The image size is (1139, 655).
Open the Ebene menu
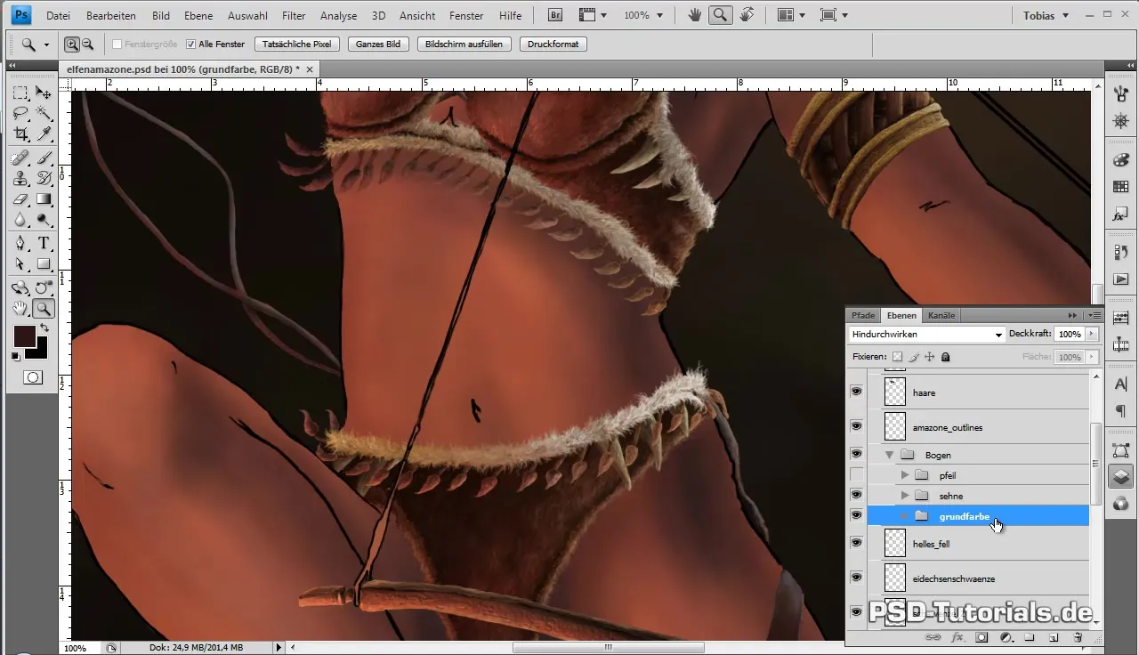coord(198,15)
